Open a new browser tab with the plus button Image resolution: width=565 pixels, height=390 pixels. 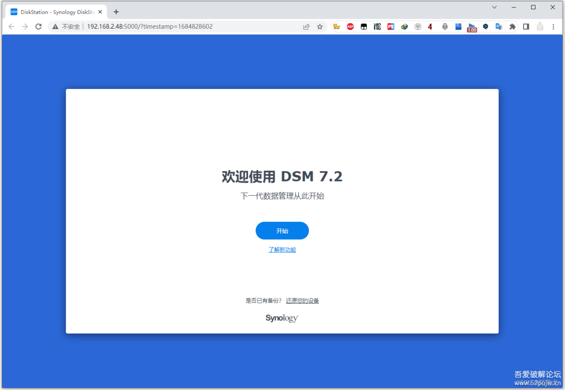(116, 12)
